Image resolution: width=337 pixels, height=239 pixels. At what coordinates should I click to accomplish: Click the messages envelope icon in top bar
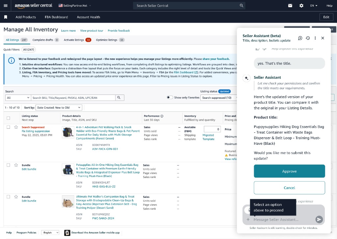(x=290, y=5)
